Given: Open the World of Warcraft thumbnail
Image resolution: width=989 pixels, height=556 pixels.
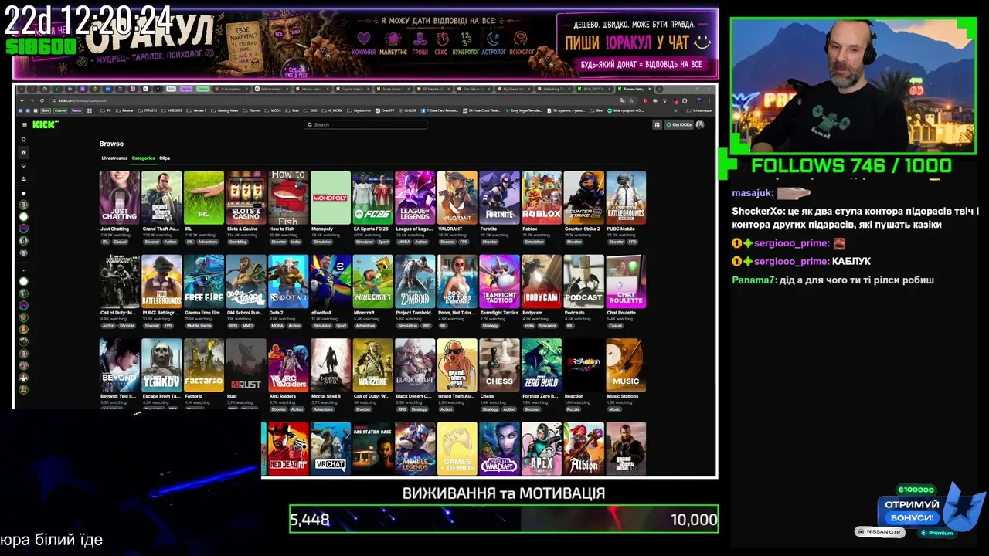Looking at the screenshot, I should click(x=499, y=449).
